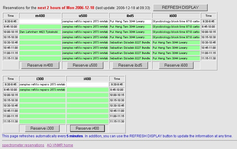237x149 pixels.
Task: Click Reserve i400 button
Action: tap(87, 128)
